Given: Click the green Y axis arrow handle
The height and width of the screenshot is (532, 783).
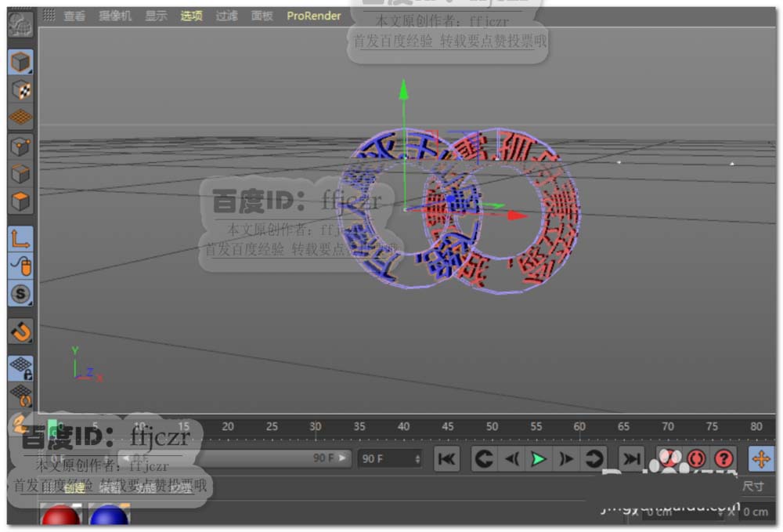Looking at the screenshot, I should tap(403, 90).
